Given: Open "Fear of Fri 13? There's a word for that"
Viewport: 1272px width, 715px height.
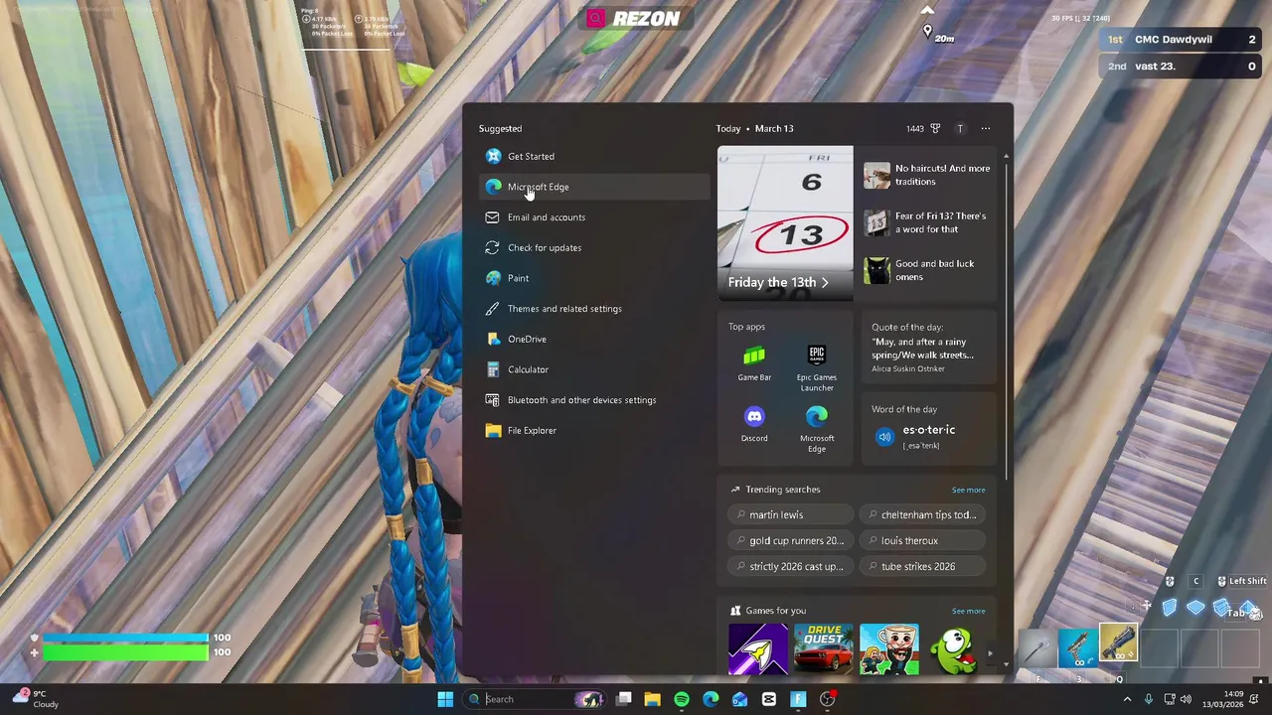Looking at the screenshot, I should 927,222.
